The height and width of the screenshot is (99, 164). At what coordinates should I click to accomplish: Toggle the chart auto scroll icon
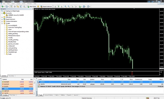click(x=73, y=7)
